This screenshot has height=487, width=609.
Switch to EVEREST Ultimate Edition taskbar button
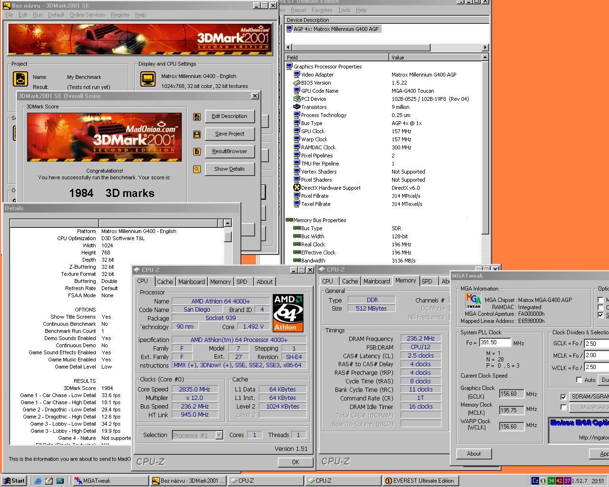(421, 481)
